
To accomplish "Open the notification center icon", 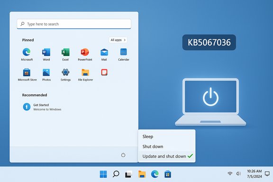I will point(267,173).
